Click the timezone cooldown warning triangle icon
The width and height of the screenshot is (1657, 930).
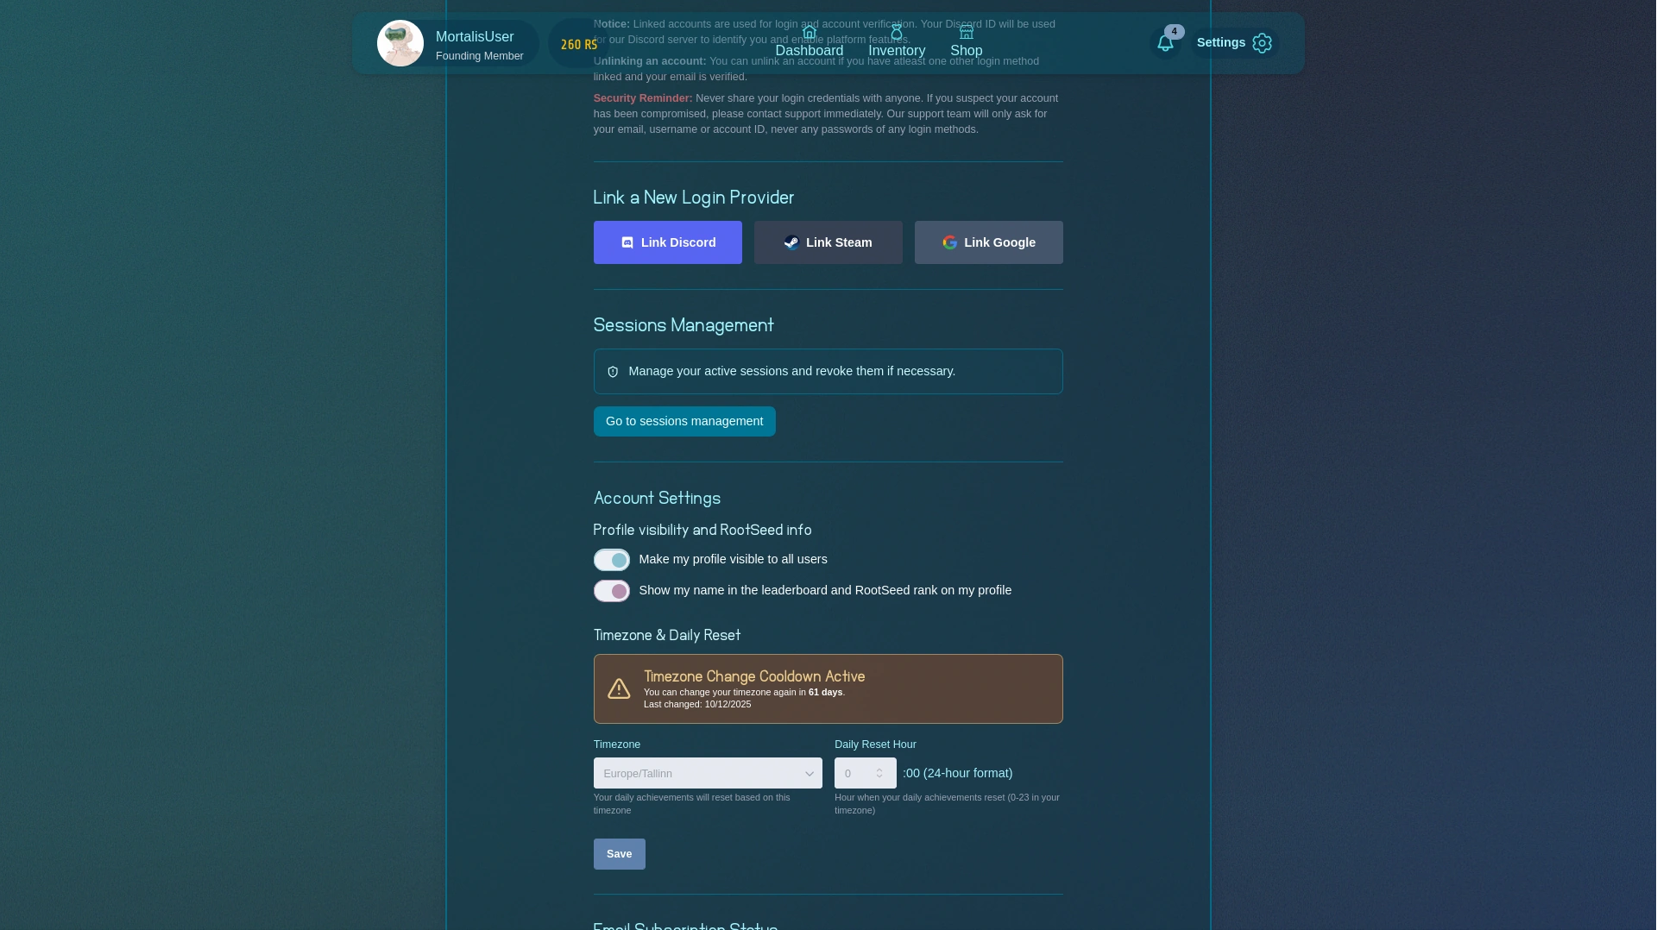[619, 688]
